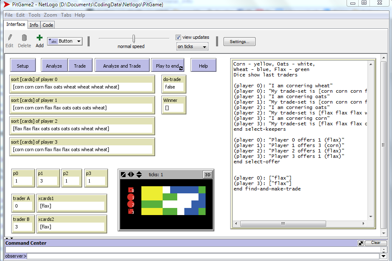The height and width of the screenshot is (261, 392).
Task: Open the 3D view
Action: pyautogui.click(x=207, y=175)
